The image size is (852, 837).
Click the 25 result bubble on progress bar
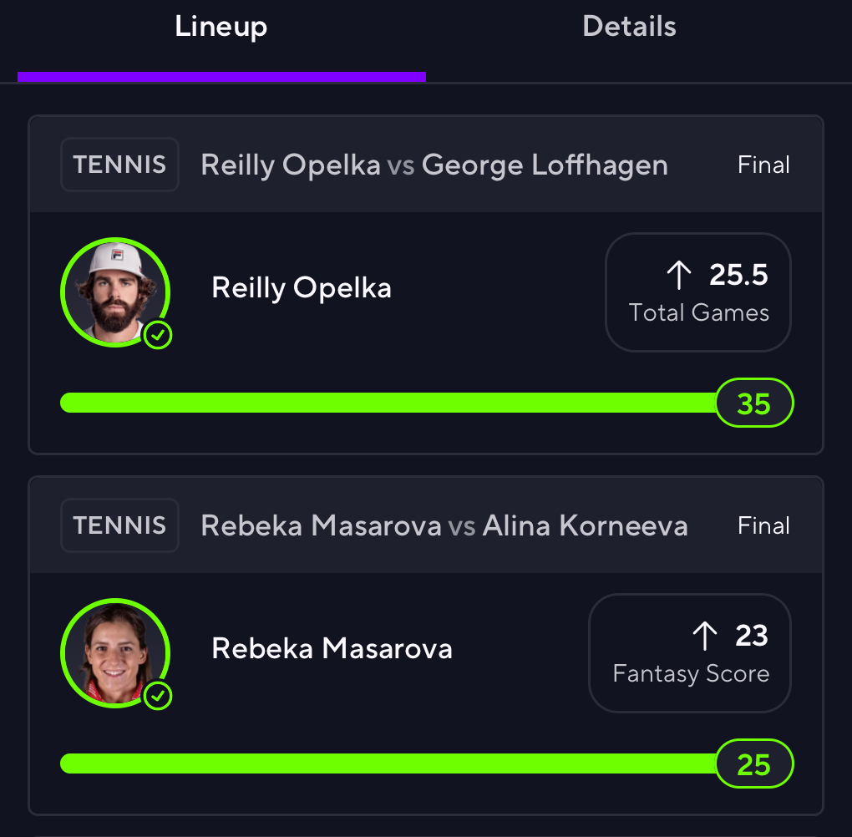(755, 764)
